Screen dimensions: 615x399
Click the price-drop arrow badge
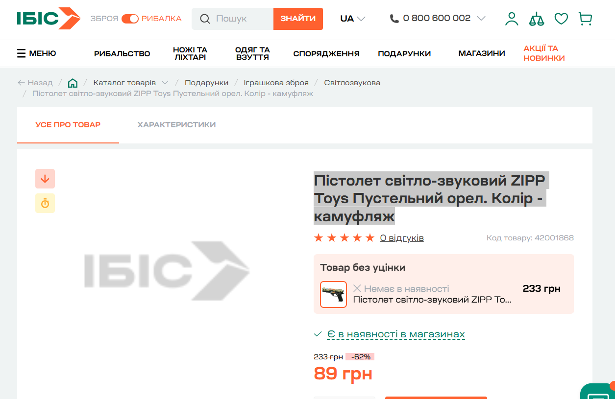point(45,179)
